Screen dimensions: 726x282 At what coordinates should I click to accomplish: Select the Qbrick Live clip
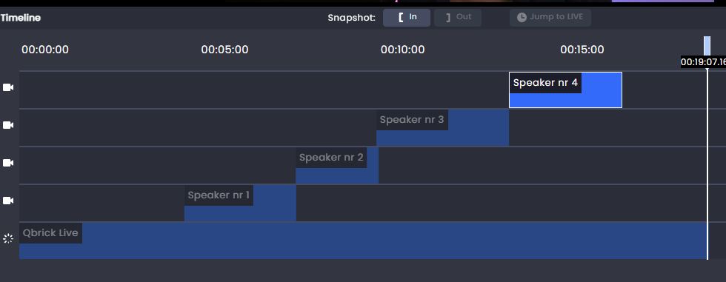tap(363, 241)
